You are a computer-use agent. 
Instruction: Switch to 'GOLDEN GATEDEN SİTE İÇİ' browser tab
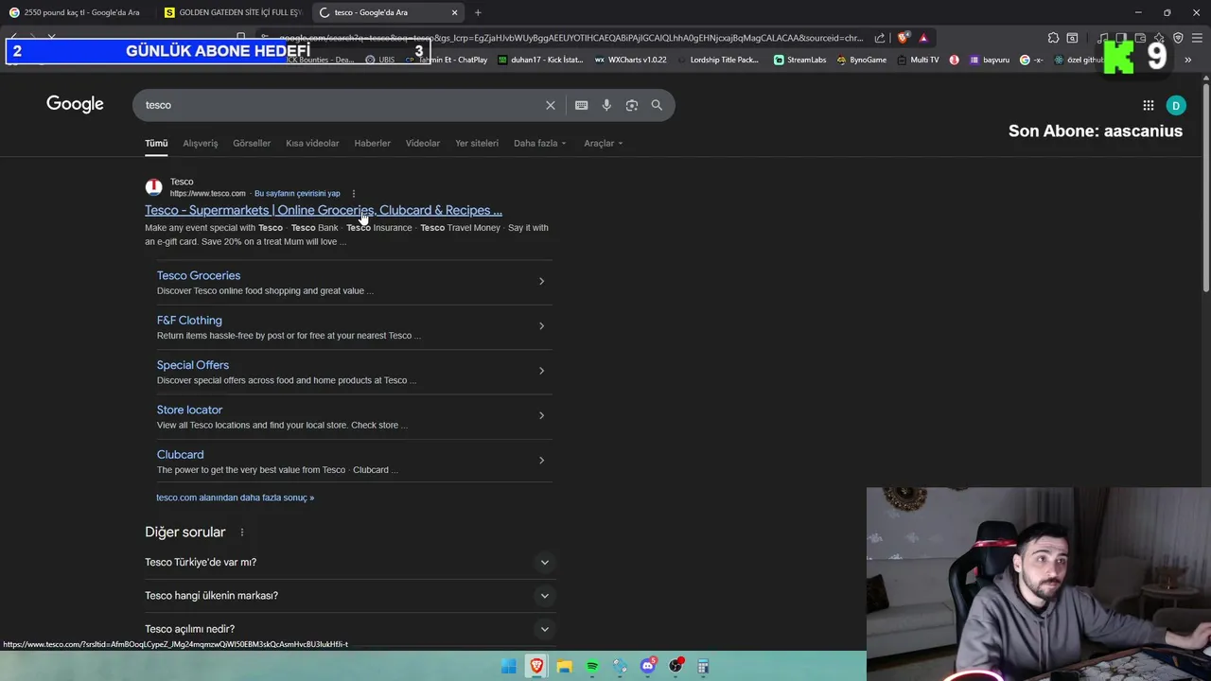(x=232, y=12)
